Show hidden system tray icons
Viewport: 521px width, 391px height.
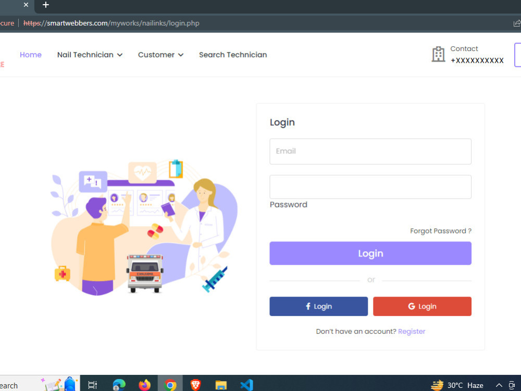[x=499, y=385]
